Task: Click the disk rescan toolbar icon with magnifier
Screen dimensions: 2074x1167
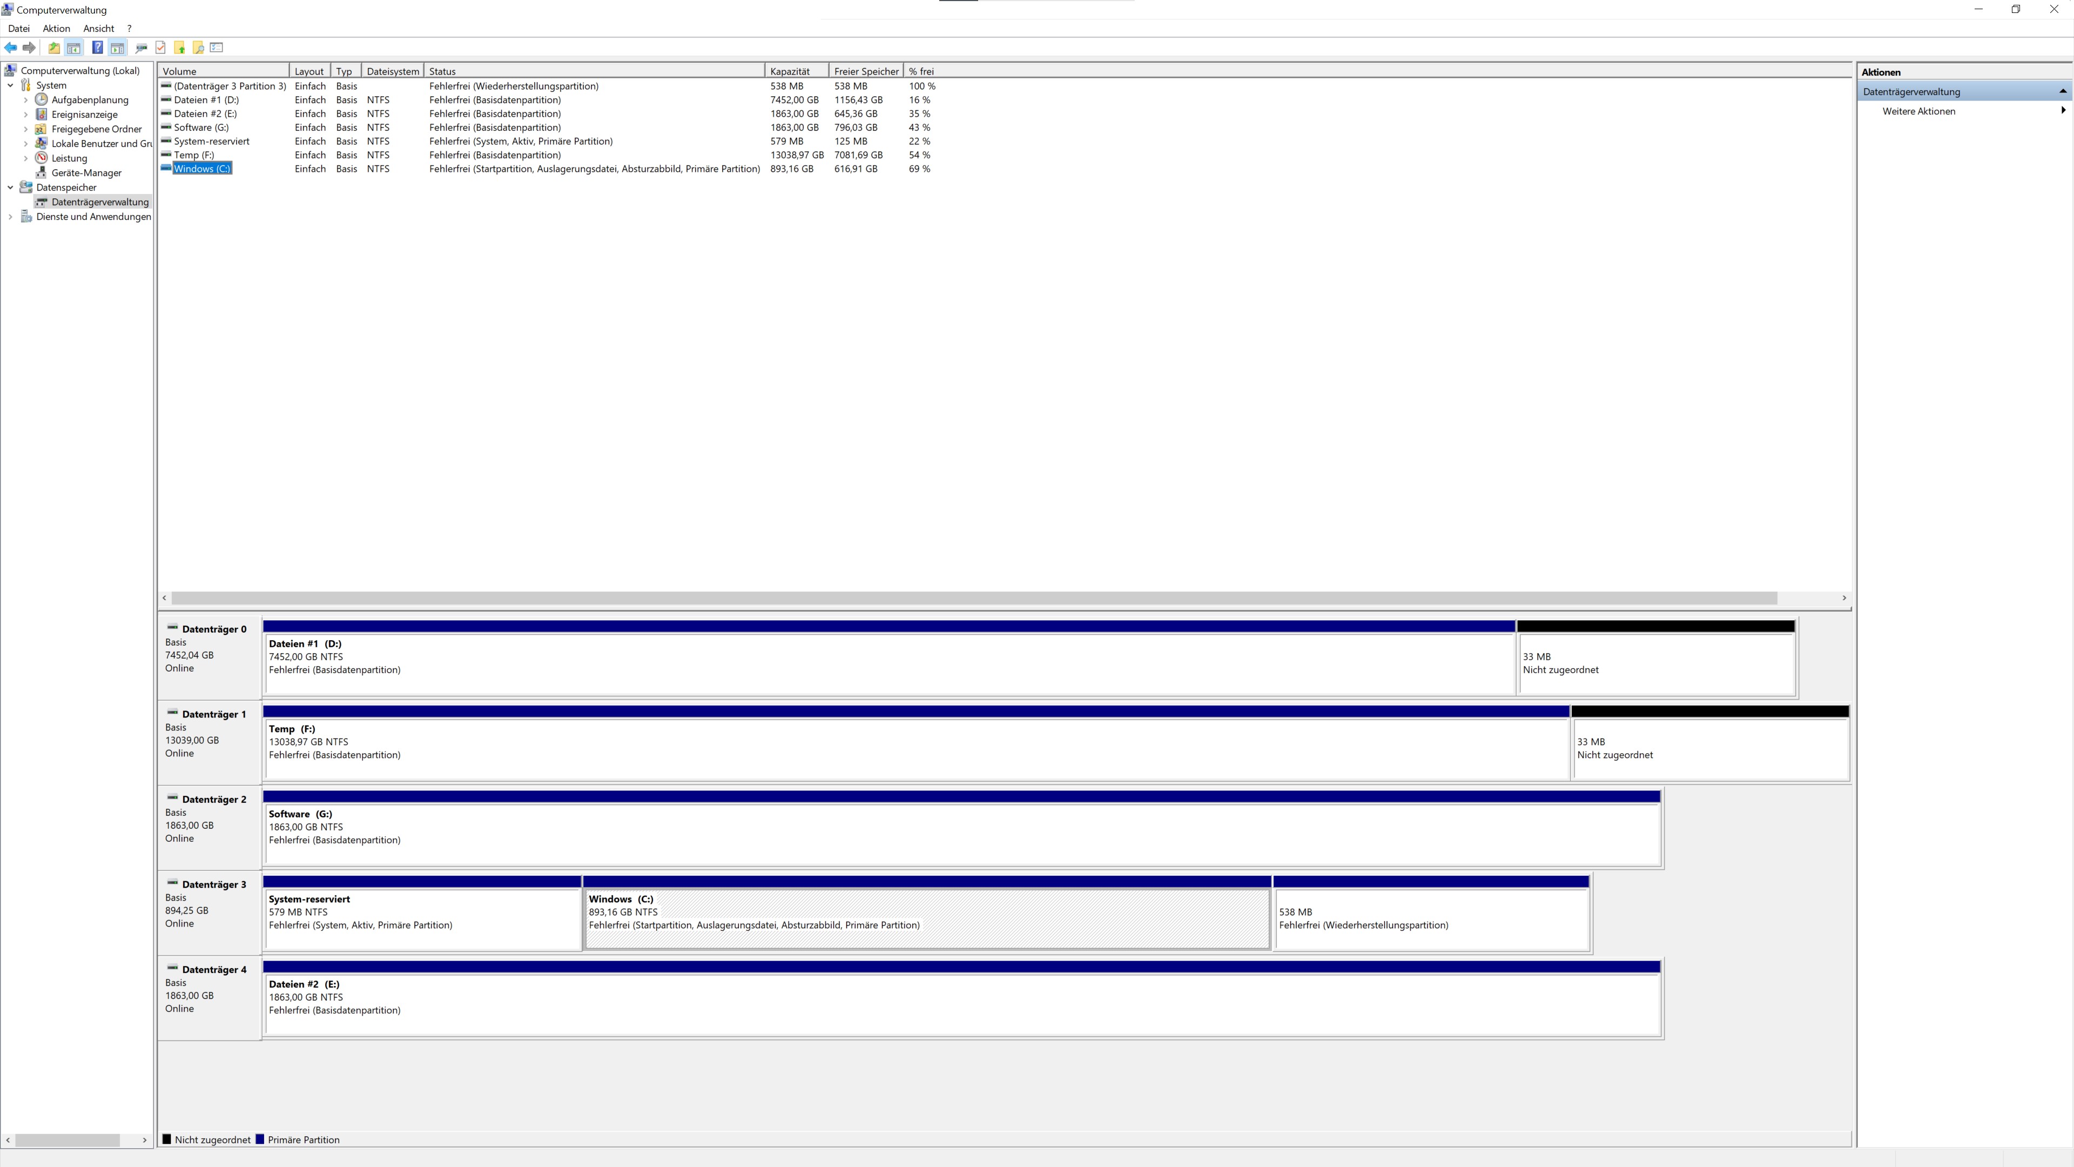Action: (142, 48)
